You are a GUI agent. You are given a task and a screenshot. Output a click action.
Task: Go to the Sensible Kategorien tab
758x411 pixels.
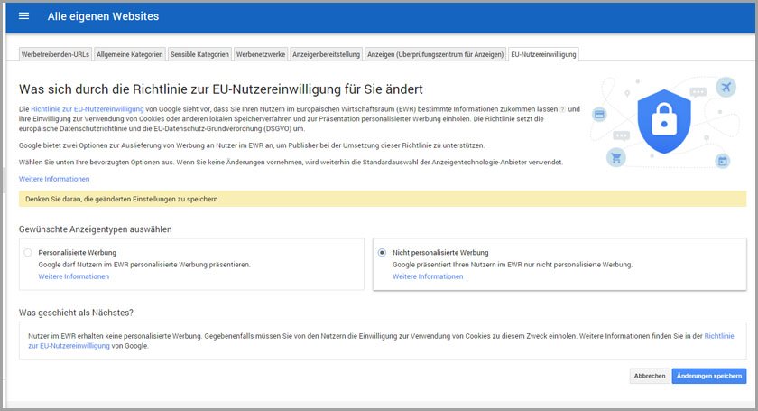pos(199,54)
